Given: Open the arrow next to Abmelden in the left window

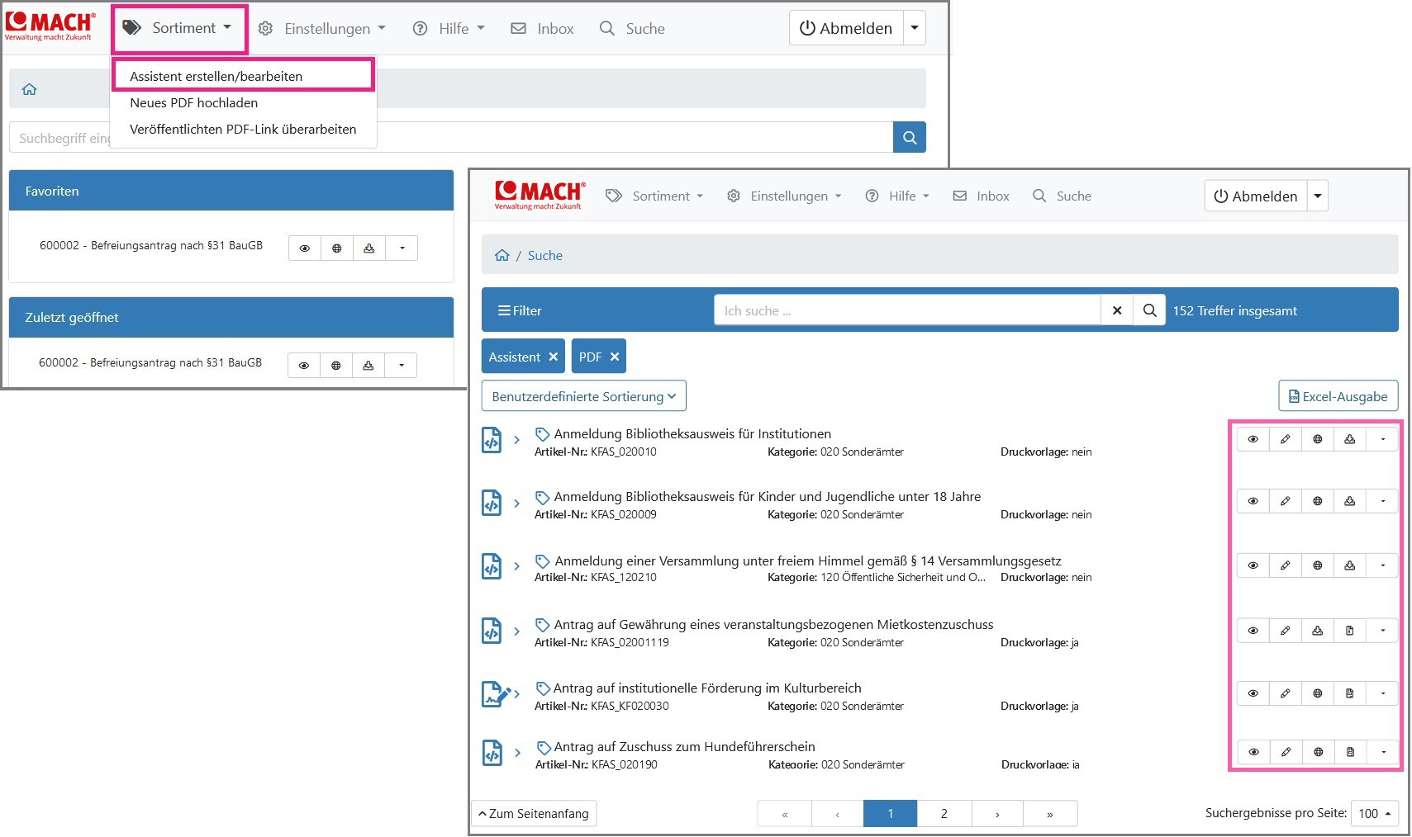Looking at the screenshot, I should tap(915, 28).
